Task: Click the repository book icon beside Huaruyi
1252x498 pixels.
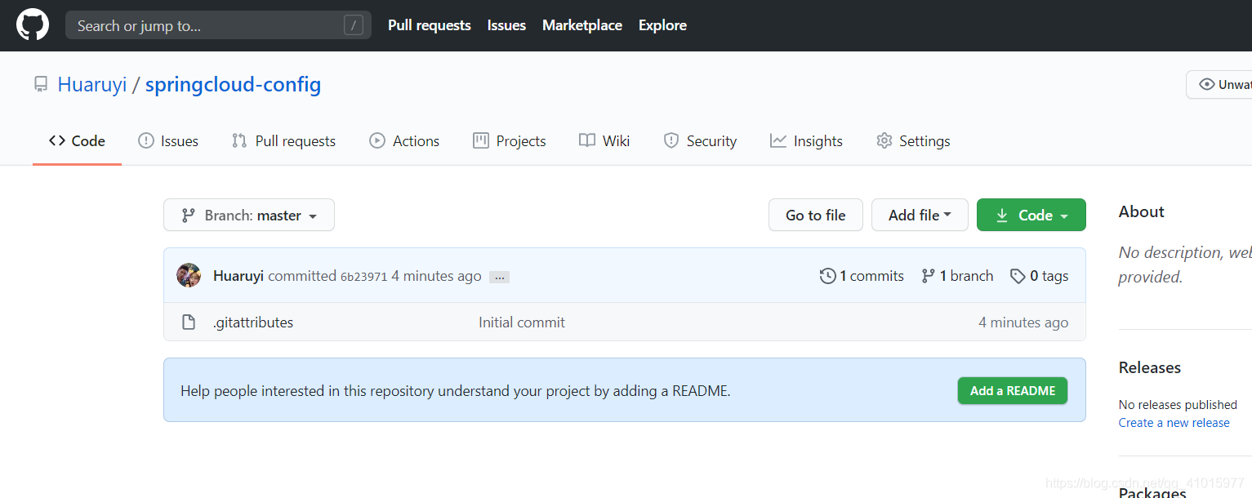Action: click(x=41, y=84)
